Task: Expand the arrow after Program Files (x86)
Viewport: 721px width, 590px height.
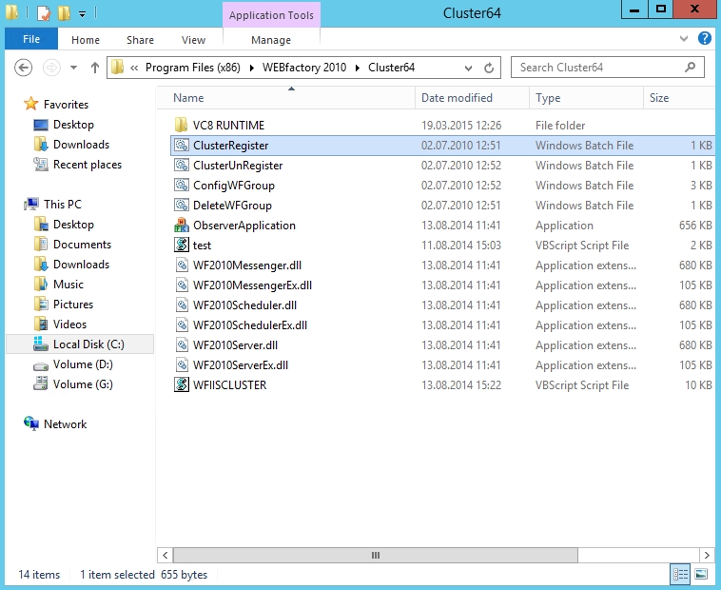Action: point(251,69)
